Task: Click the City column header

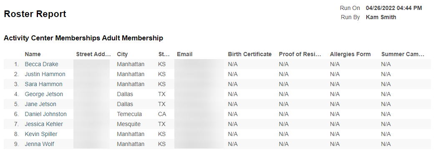Action: [x=122, y=54]
